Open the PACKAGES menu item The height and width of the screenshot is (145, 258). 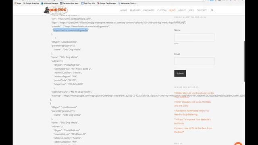click(149, 10)
